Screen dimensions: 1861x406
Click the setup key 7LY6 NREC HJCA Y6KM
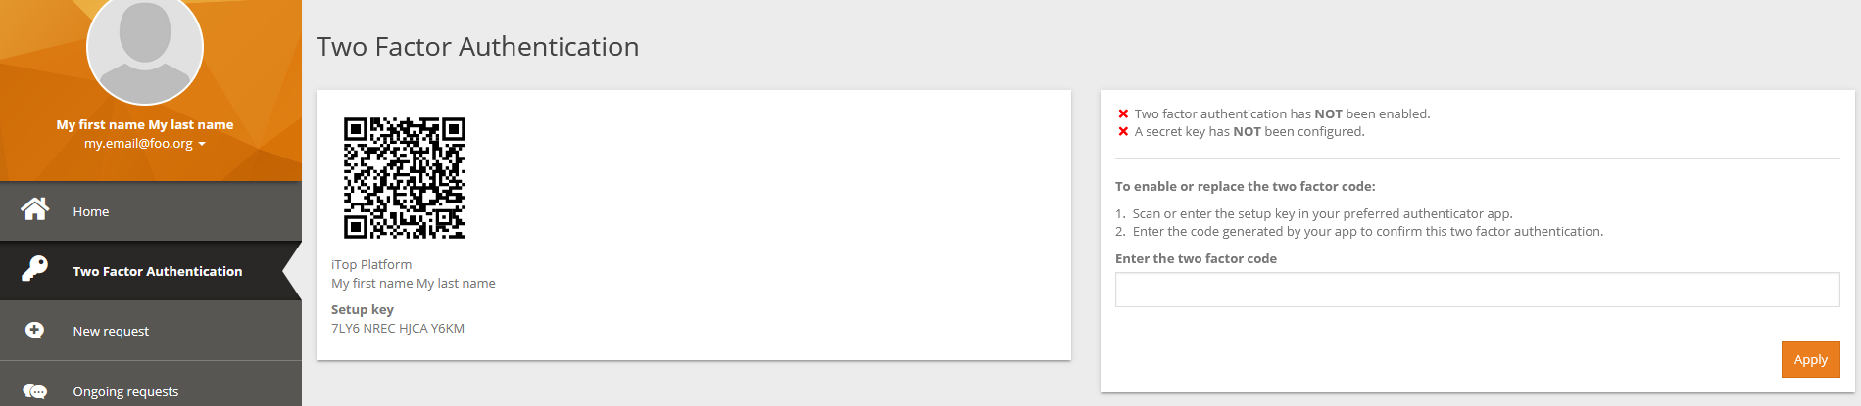[x=398, y=328]
